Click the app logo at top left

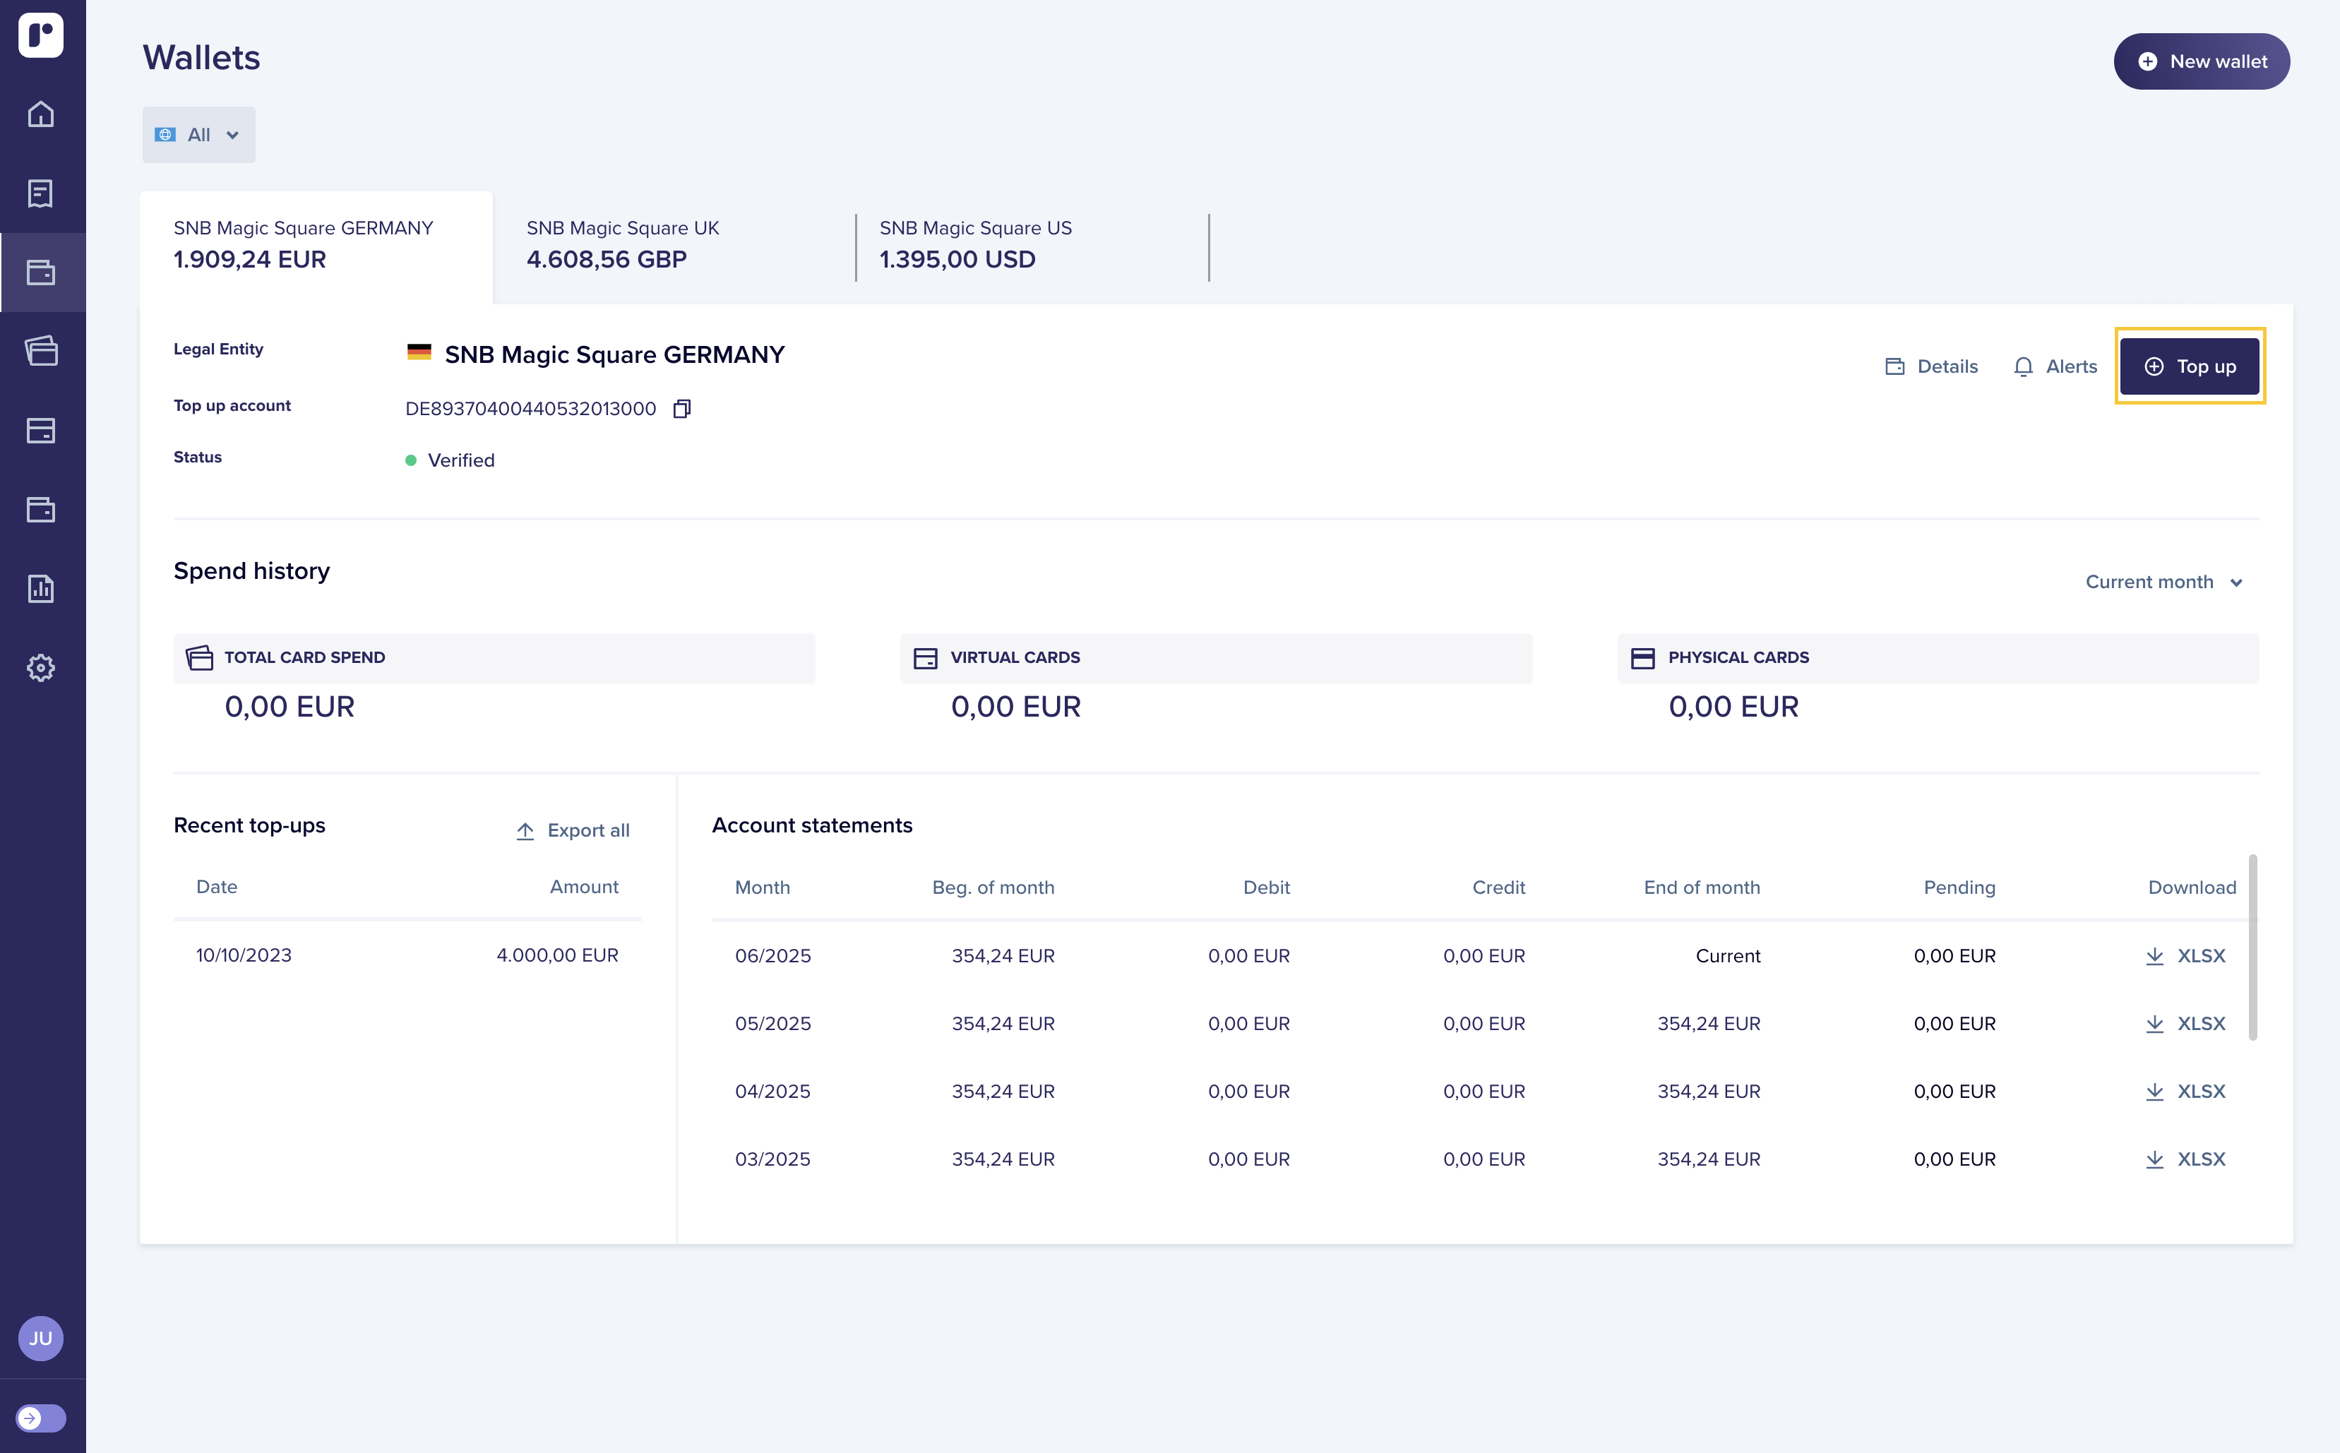click(x=40, y=35)
